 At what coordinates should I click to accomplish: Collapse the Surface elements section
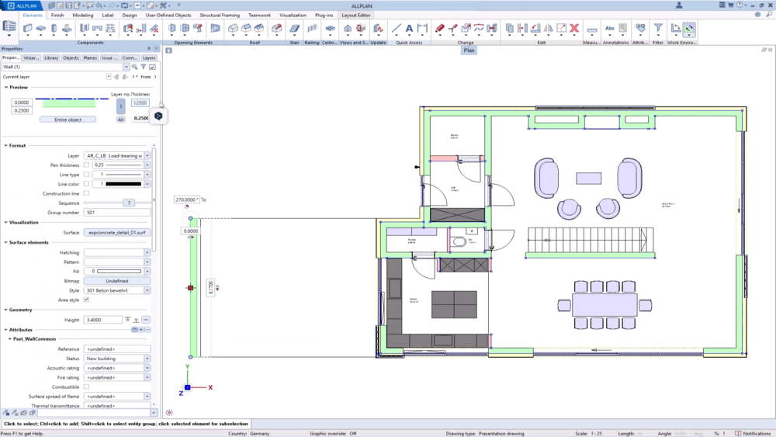coord(5,242)
